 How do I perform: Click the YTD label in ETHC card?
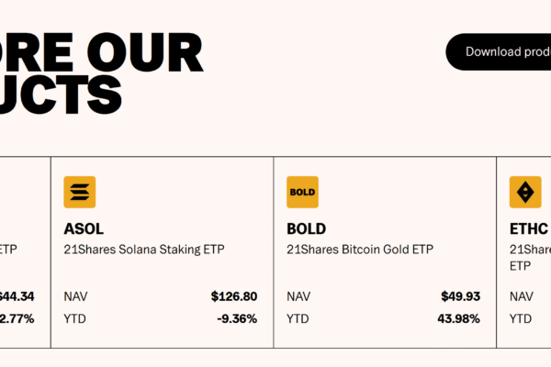click(520, 318)
